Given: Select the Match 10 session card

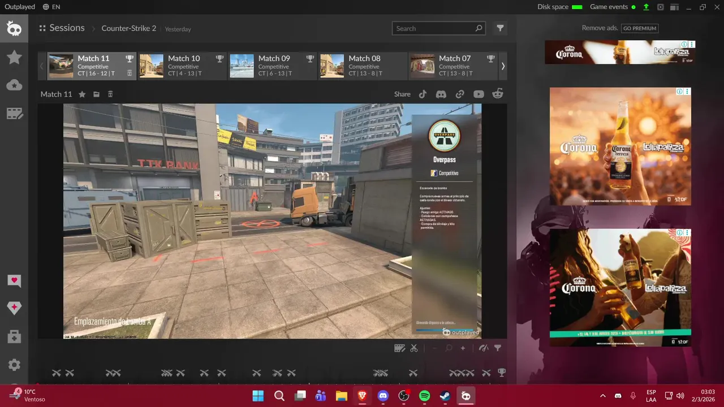Looking at the screenshot, I should point(182,66).
